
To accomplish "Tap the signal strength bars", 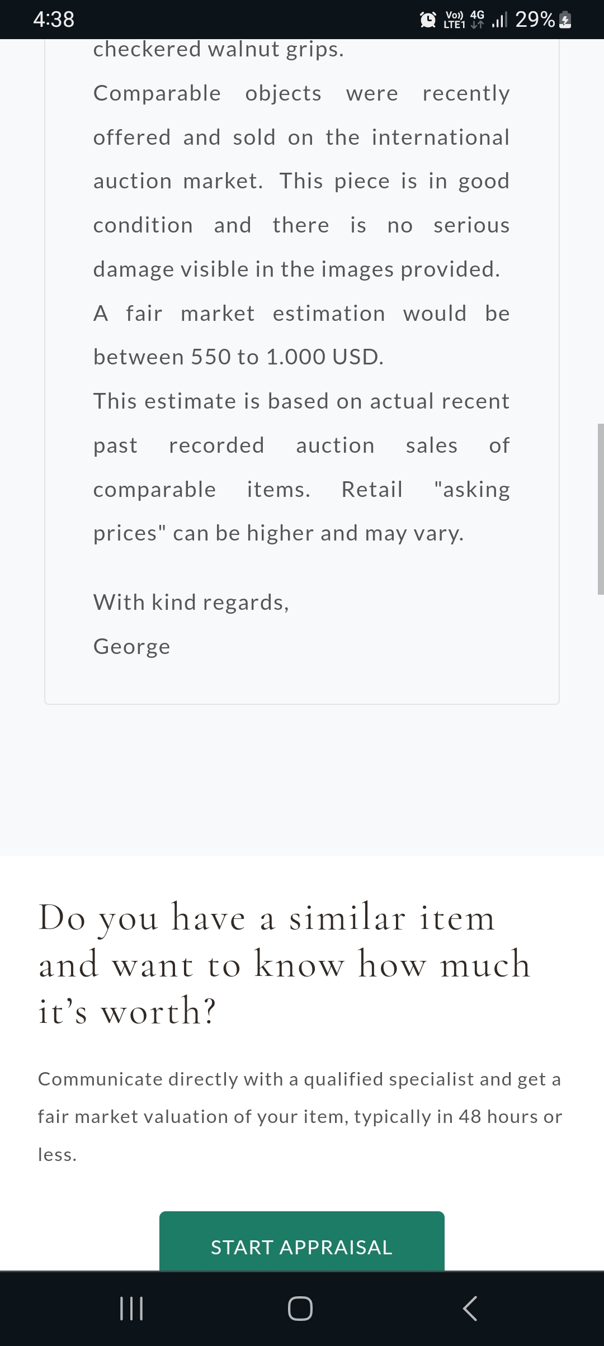I will click(x=499, y=20).
